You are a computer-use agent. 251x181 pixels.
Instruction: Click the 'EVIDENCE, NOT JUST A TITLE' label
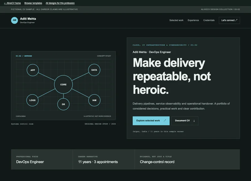(x=156, y=156)
